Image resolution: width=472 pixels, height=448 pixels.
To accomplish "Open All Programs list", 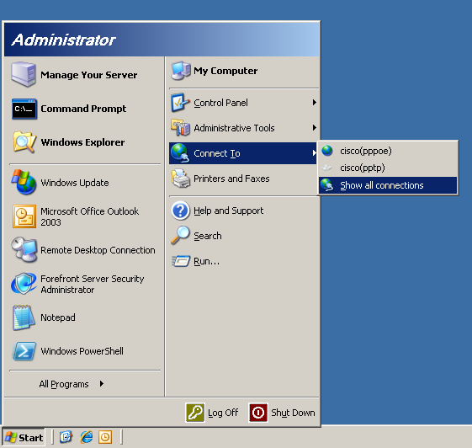I will click(x=72, y=384).
